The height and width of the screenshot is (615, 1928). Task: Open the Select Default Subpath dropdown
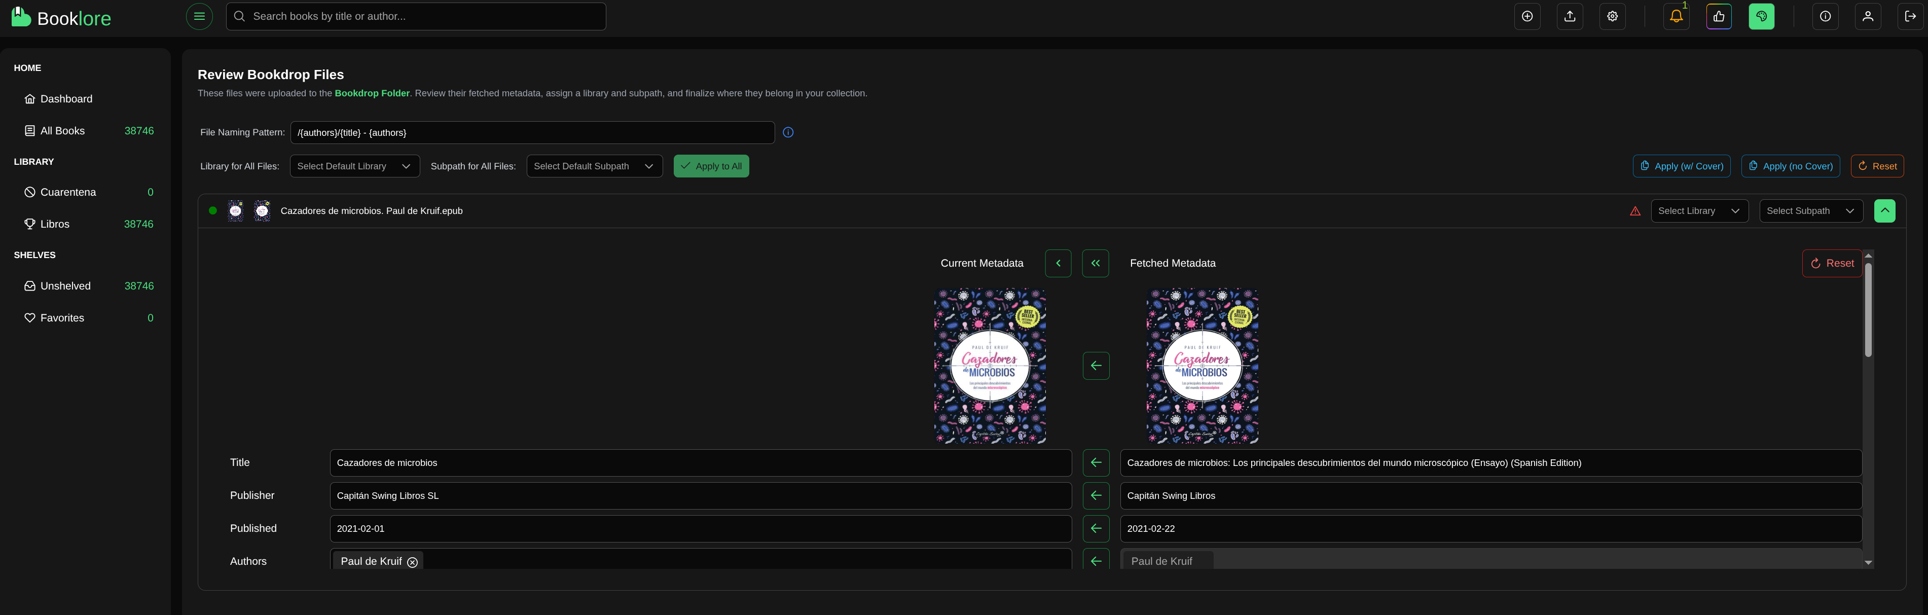tap(594, 166)
